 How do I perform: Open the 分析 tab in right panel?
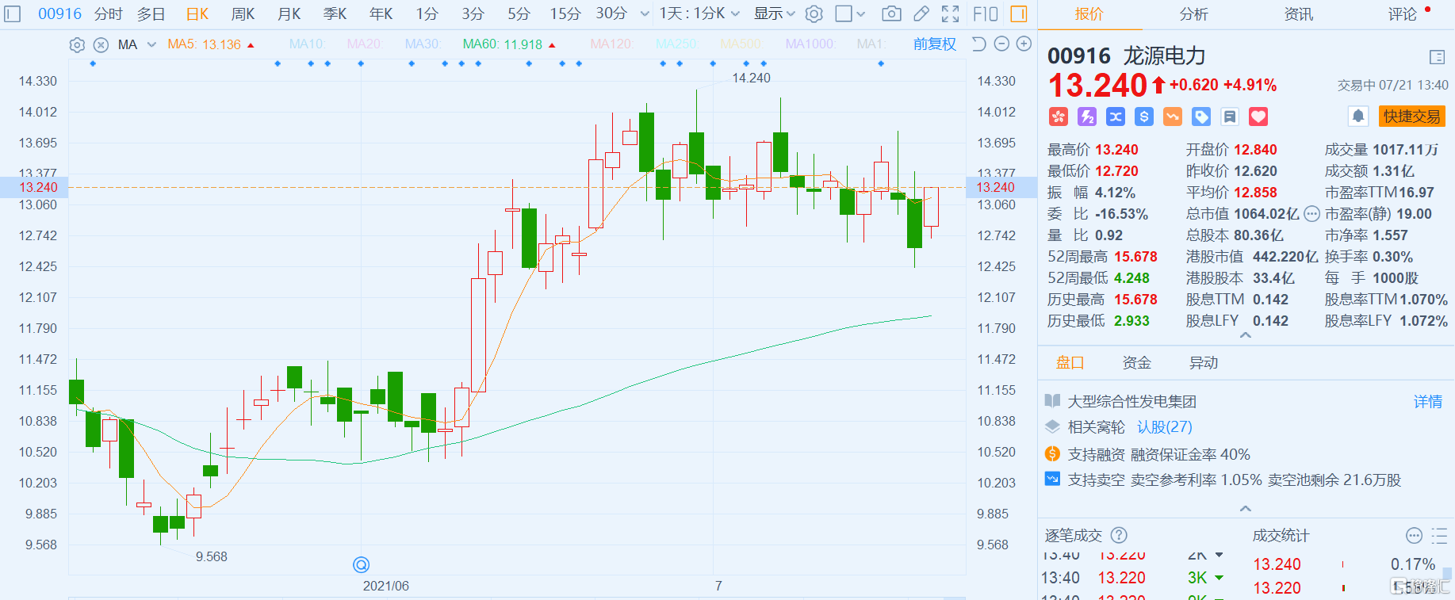[x=1193, y=14]
